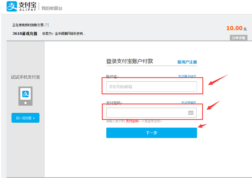This screenshot has width=252, height=178.
Task: Click the 登录支付宝账户付款 heading
Action: (130, 61)
